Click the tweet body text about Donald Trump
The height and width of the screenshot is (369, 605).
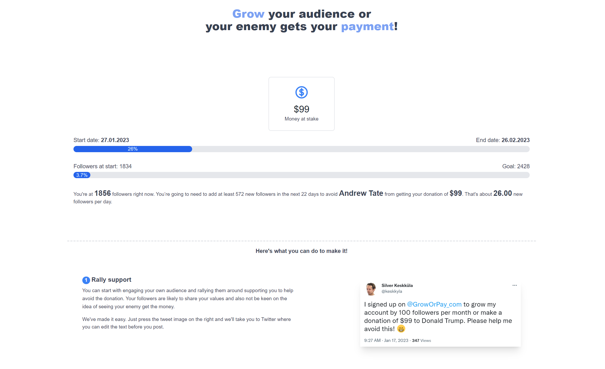[438, 317]
